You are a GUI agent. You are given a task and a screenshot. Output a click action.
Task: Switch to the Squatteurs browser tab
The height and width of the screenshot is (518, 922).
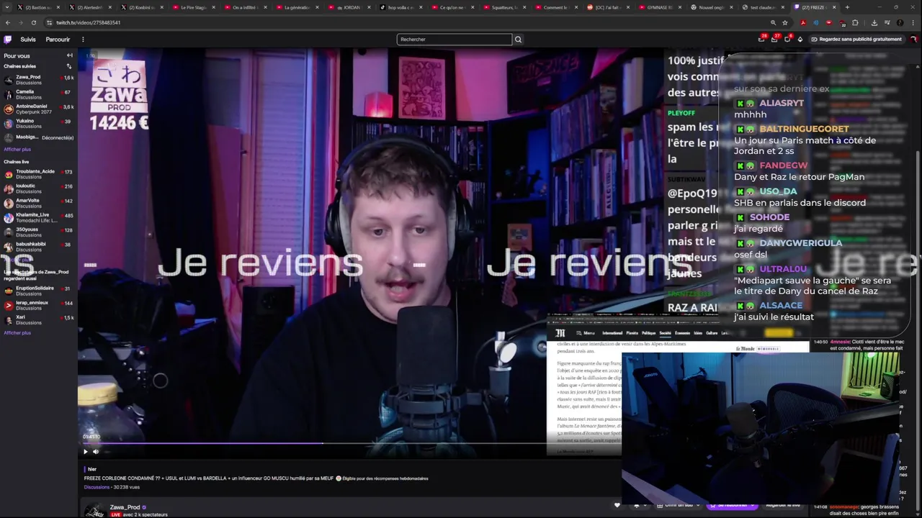pyautogui.click(x=506, y=7)
